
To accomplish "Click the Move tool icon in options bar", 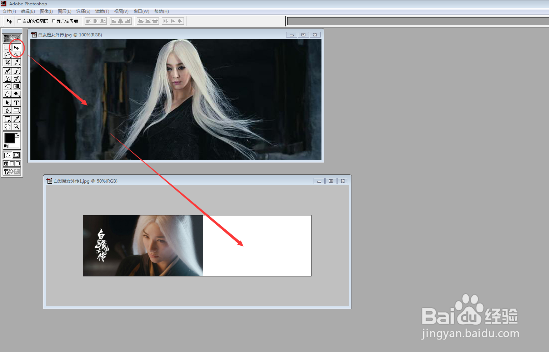I will (9, 21).
